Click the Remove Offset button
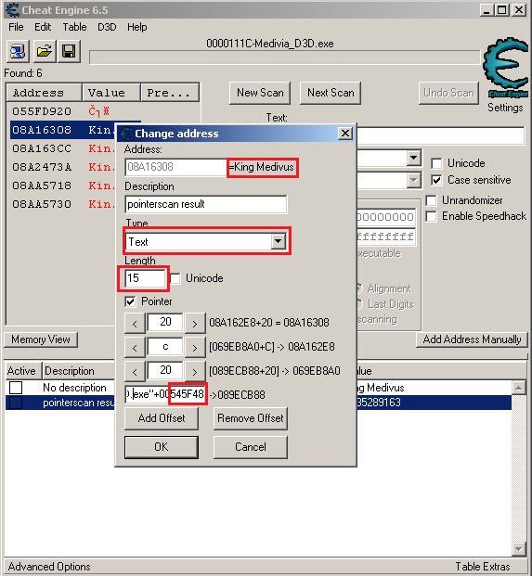Screen dimensions: 532x576 tap(251, 418)
